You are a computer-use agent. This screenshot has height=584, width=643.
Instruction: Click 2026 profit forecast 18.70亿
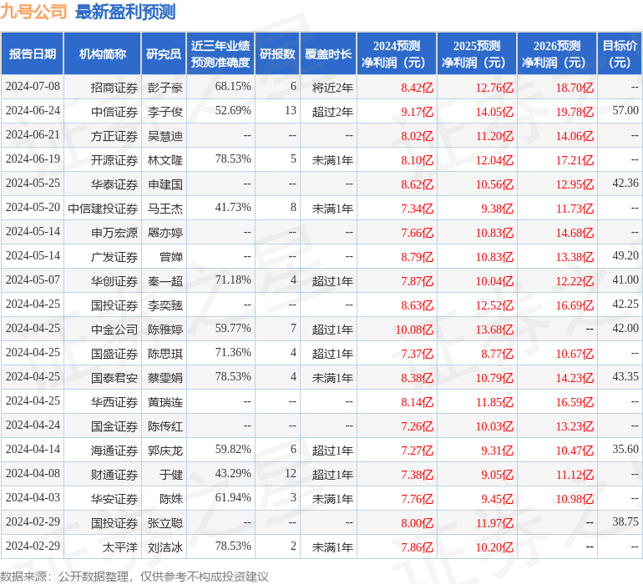click(x=575, y=88)
